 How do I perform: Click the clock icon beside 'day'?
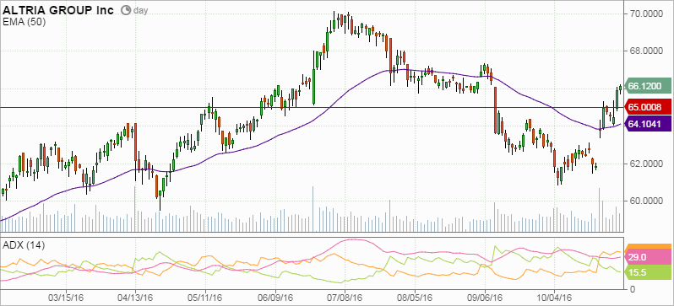(126, 10)
